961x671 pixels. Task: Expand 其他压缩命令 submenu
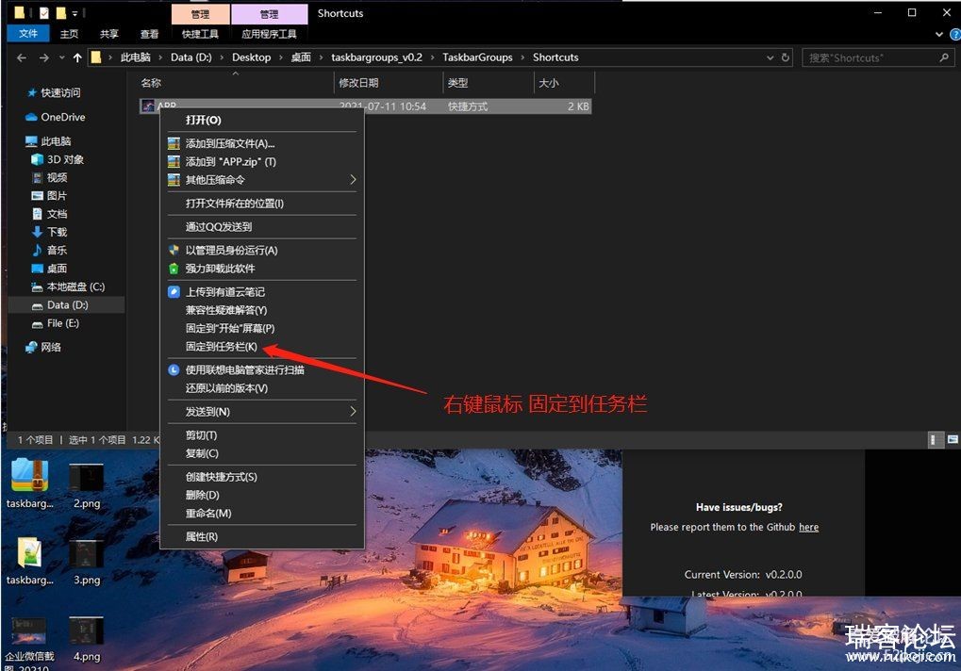click(x=353, y=179)
